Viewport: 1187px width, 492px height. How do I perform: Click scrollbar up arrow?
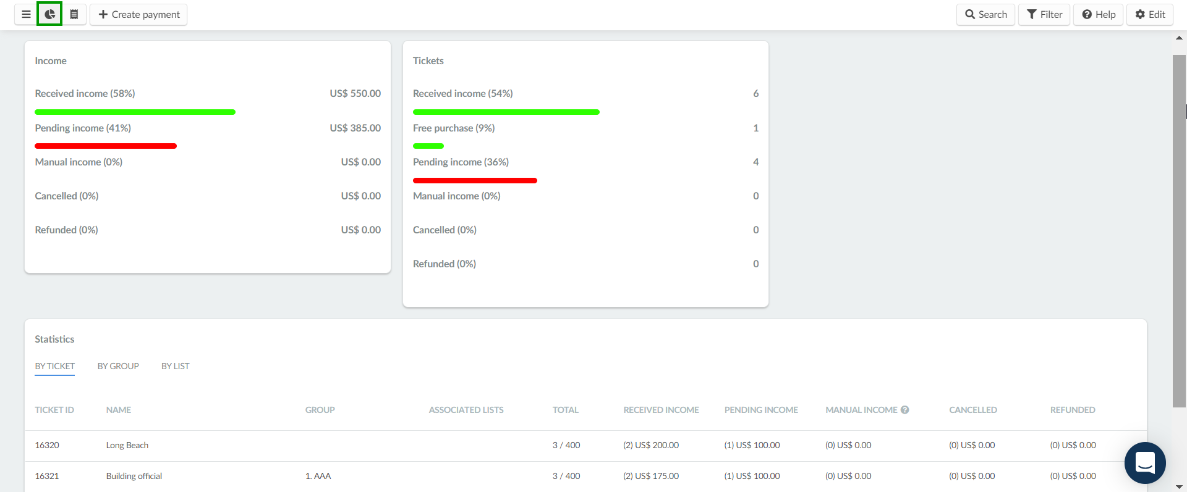pyautogui.click(x=1179, y=38)
